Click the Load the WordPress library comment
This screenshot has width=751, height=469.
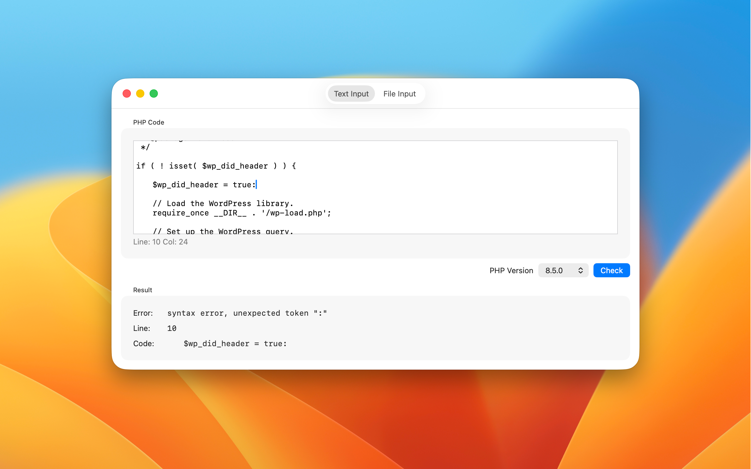(223, 203)
